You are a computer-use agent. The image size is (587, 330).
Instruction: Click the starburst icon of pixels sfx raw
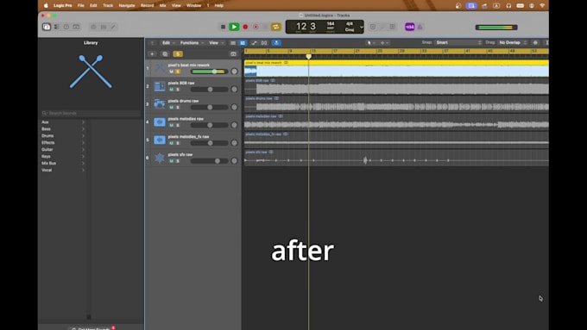[160, 158]
